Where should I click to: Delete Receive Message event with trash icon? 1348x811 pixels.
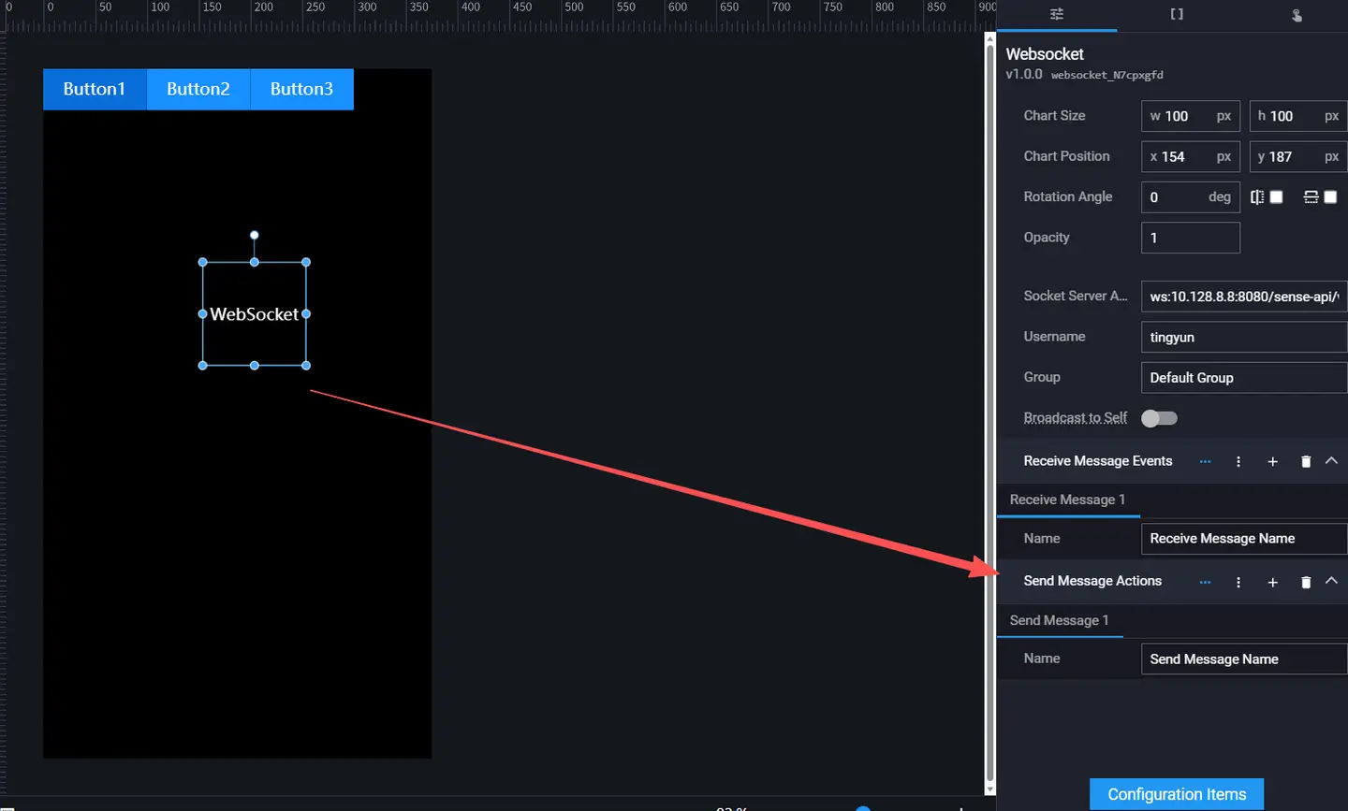tap(1306, 462)
